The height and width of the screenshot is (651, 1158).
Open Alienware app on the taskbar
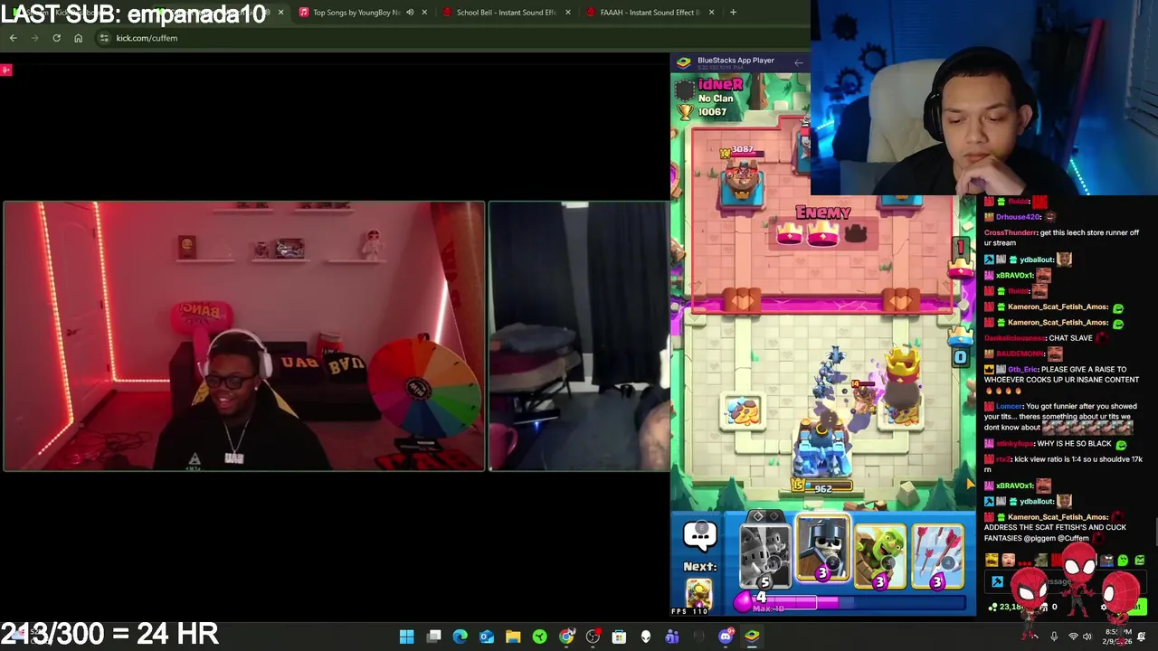[x=645, y=637]
